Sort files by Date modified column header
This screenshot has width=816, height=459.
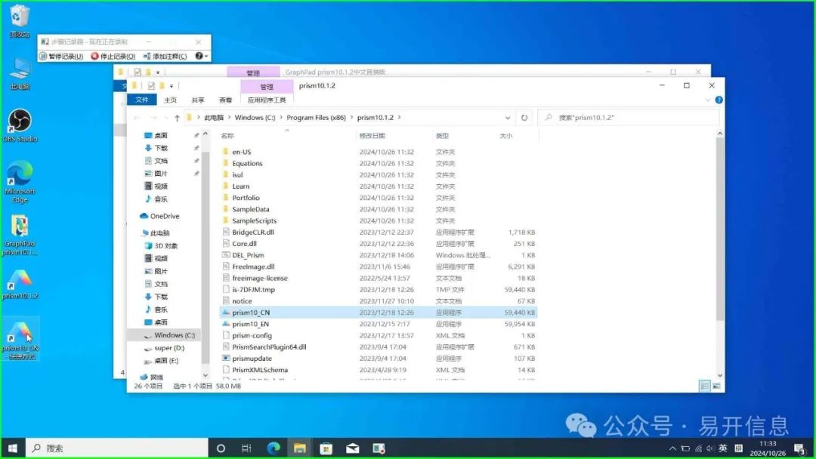(x=372, y=136)
